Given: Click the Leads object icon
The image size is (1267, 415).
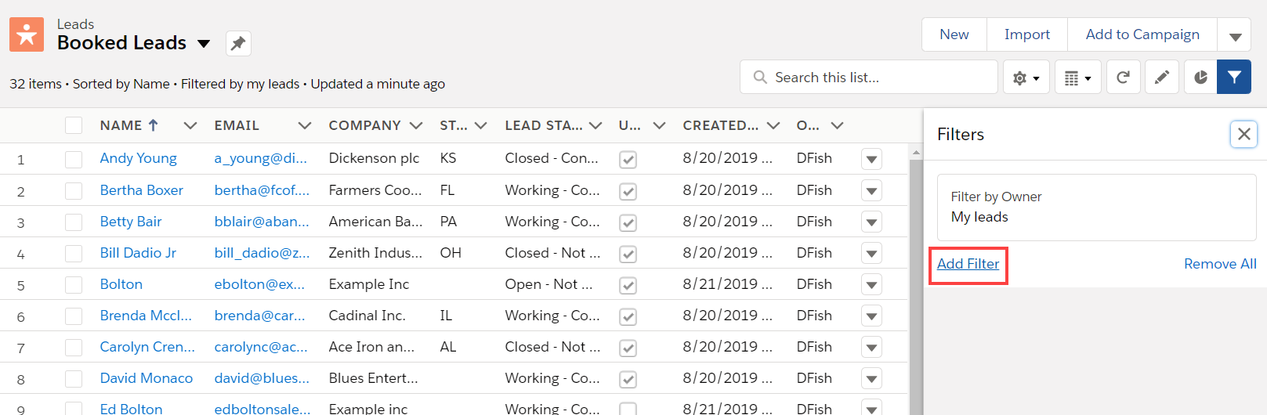Looking at the screenshot, I should (27, 34).
